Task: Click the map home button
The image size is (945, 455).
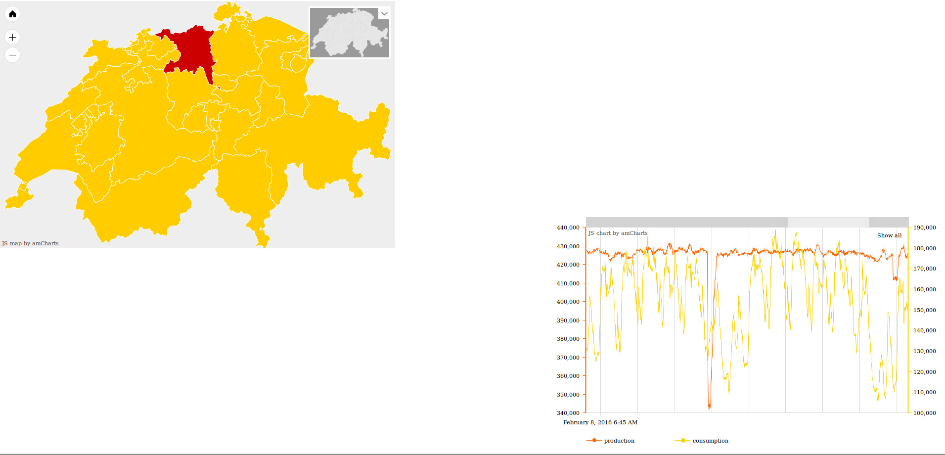Action: pyautogui.click(x=12, y=14)
